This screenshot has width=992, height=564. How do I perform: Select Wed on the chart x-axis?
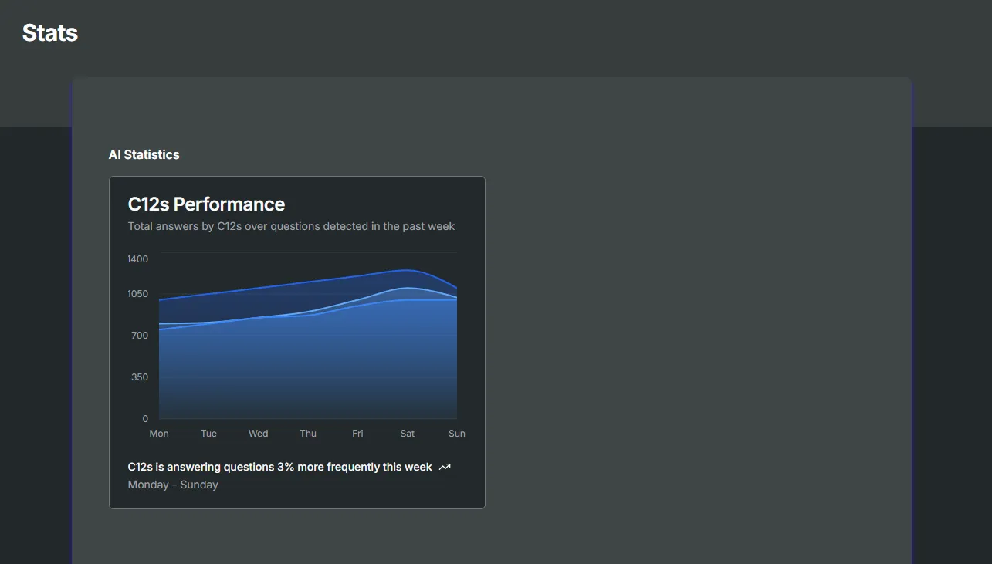[x=259, y=434]
